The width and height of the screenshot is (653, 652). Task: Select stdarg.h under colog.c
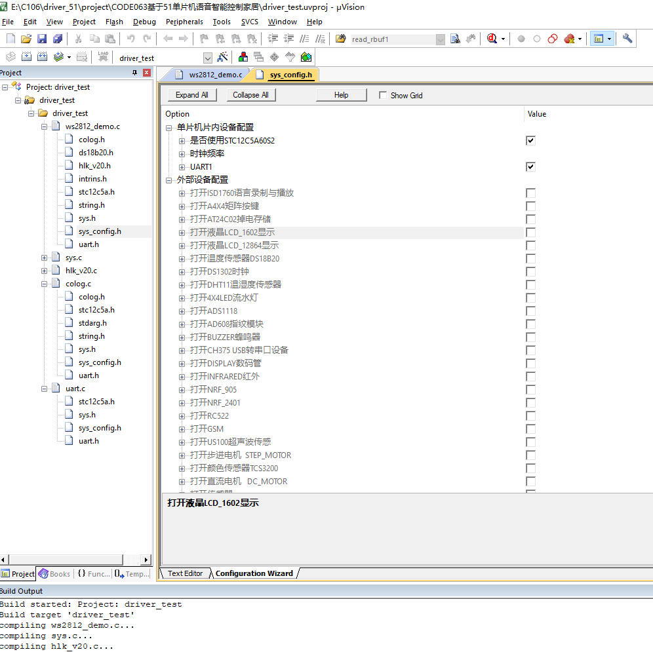92,323
